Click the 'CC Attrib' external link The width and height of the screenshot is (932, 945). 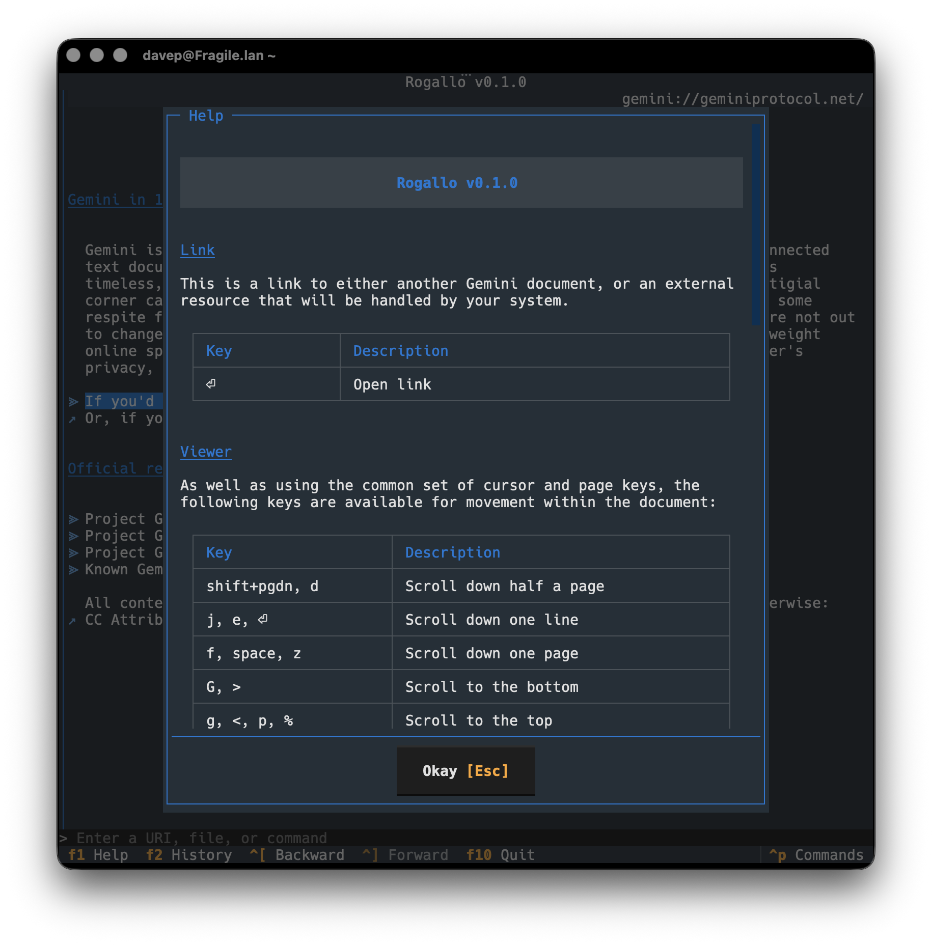pyautogui.click(x=124, y=620)
